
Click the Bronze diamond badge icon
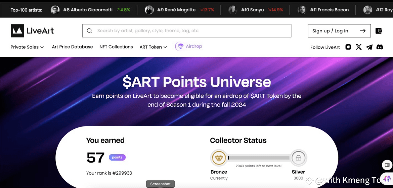tap(219, 158)
